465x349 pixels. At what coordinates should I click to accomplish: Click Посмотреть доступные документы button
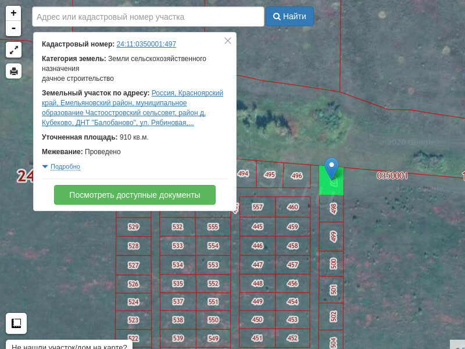(x=134, y=195)
